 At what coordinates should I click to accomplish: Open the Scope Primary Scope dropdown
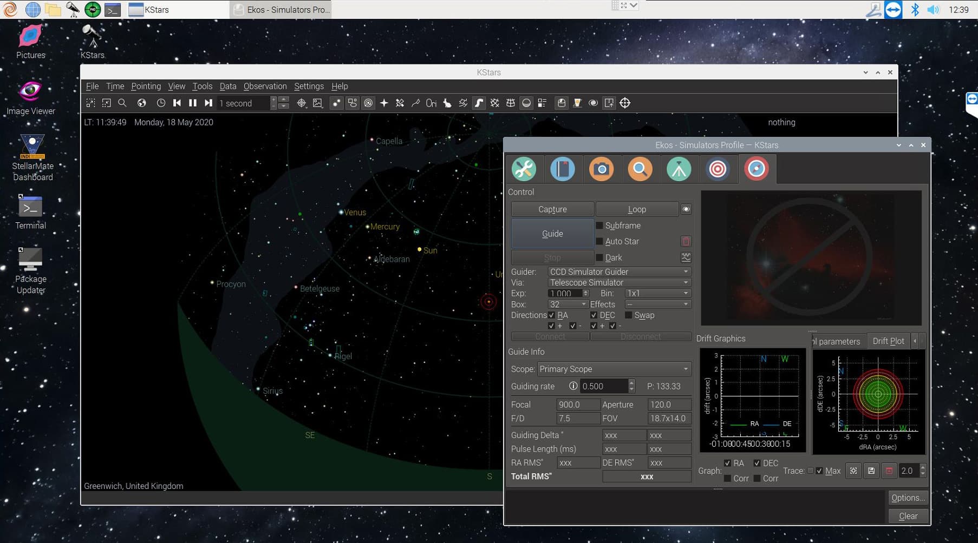point(614,369)
